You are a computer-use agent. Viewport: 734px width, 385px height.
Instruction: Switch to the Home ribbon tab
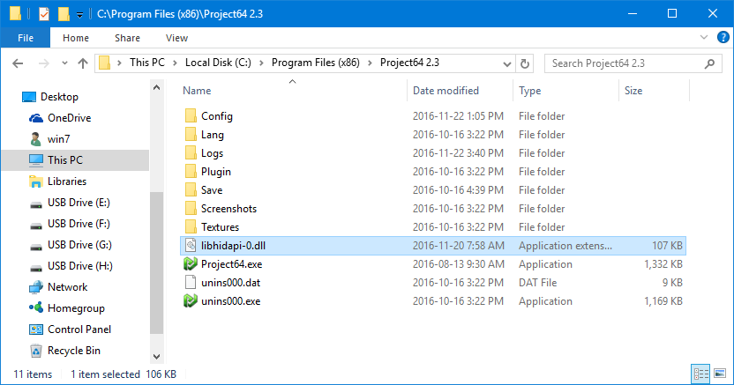pos(76,38)
